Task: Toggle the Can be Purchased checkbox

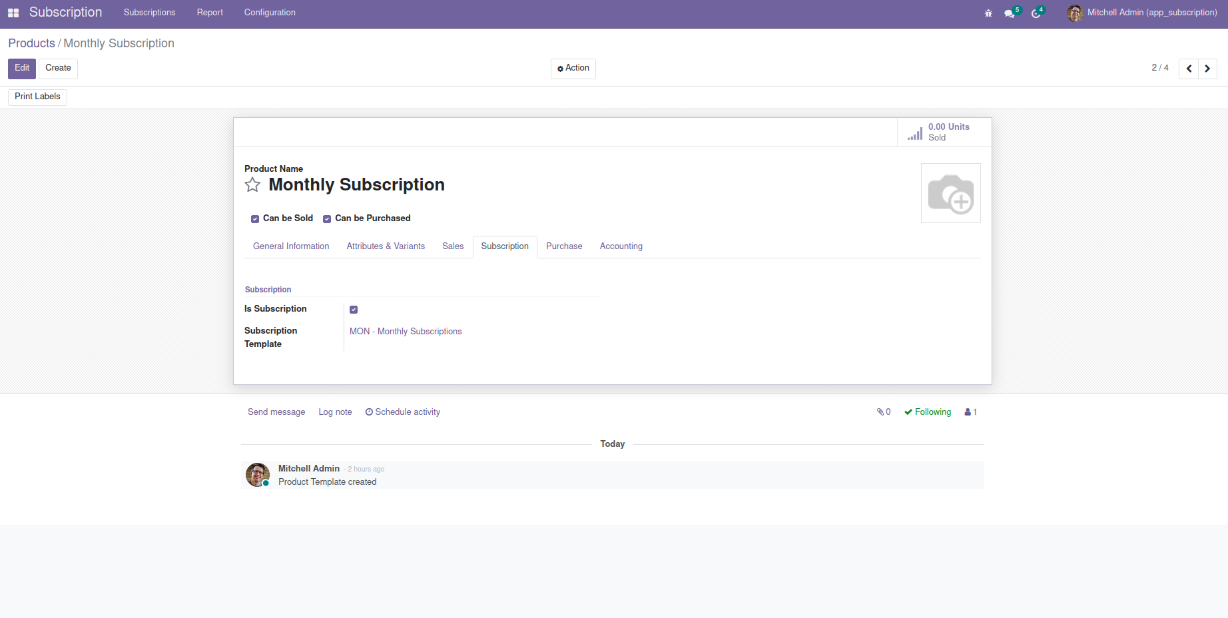Action: (x=327, y=219)
